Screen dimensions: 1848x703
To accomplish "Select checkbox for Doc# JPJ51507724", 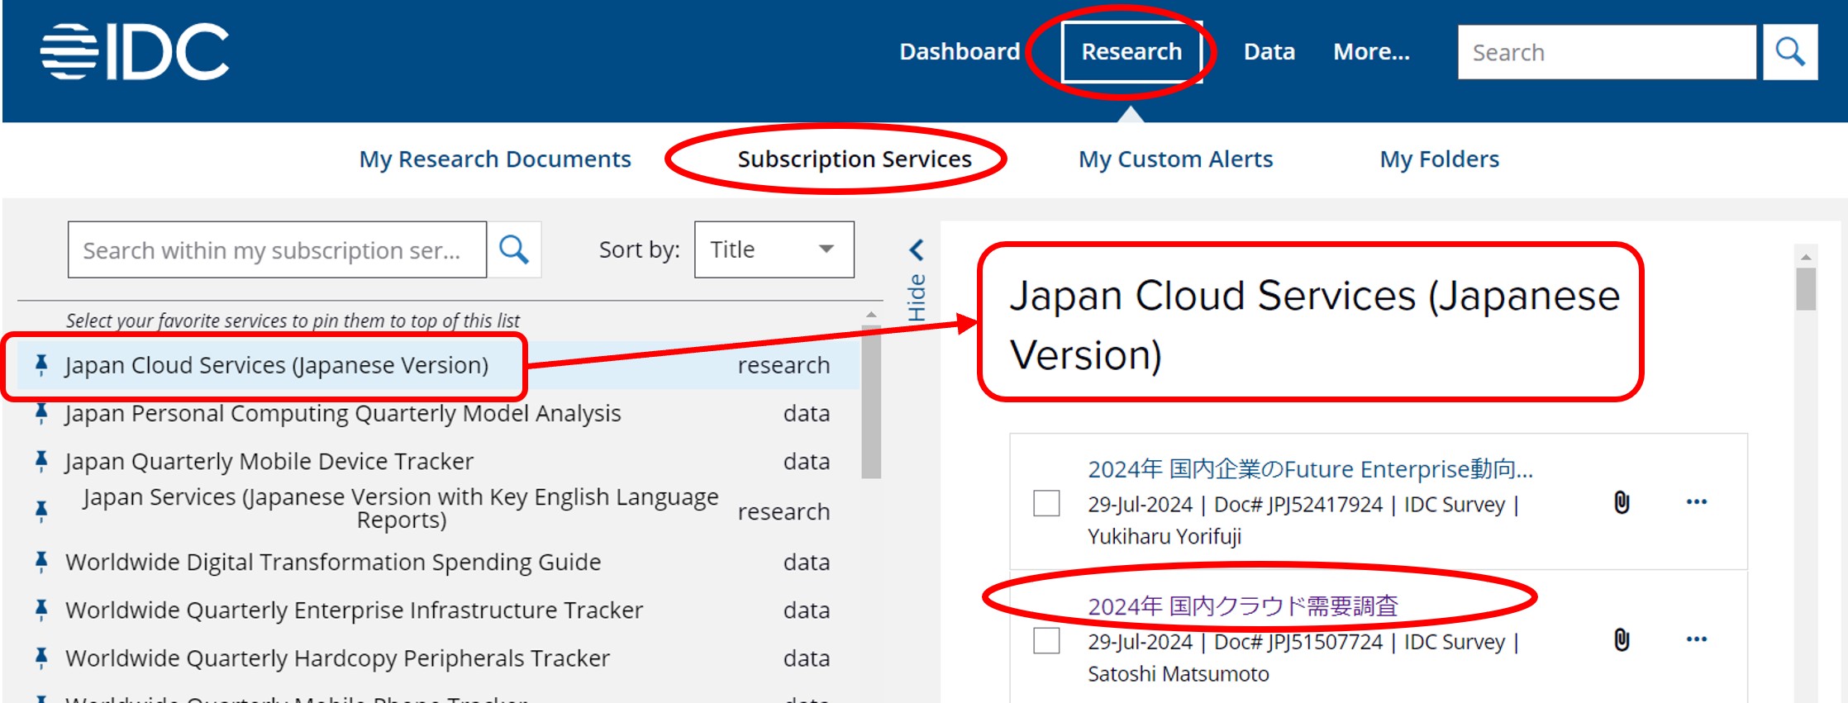I will point(1046,640).
